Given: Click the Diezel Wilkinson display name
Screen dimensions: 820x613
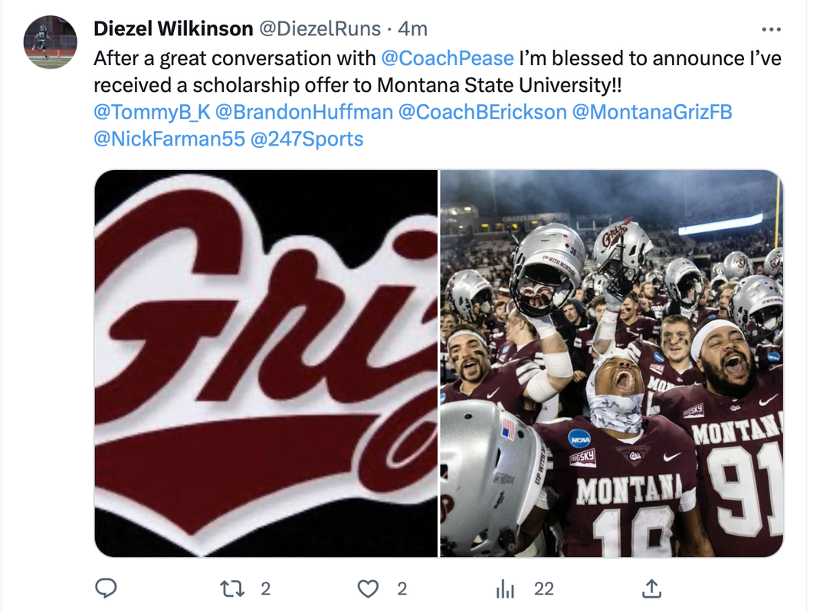Looking at the screenshot, I should [173, 29].
